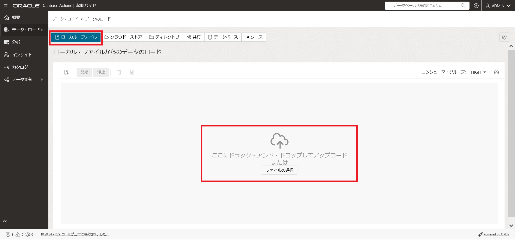
Task: Click the search magnifier icon
Action: [x=463, y=6]
